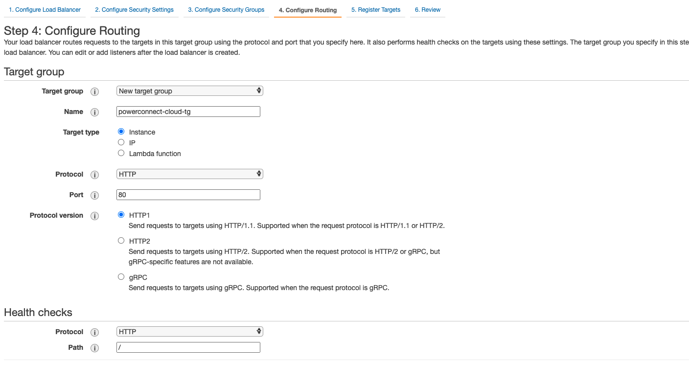
Task: Click info icon next to Path label
Action: [x=95, y=348]
